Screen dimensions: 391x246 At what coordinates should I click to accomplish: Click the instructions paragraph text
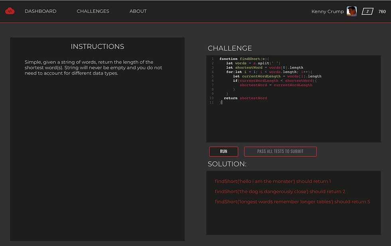93,67
